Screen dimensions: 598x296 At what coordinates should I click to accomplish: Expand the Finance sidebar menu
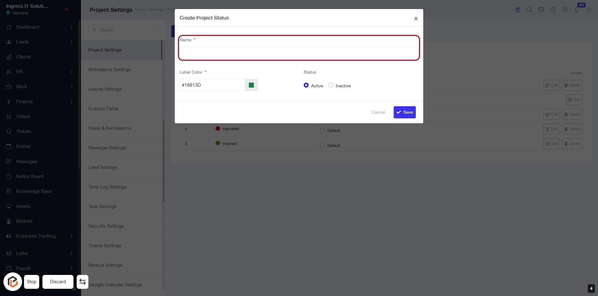40,102
